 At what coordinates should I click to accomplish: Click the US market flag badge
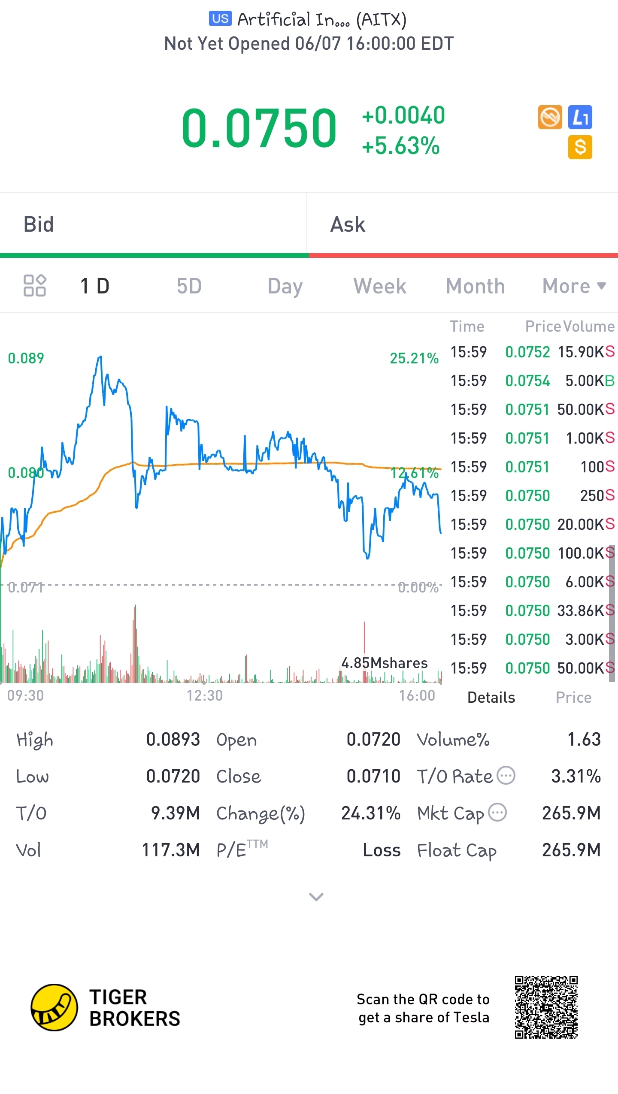(x=220, y=19)
